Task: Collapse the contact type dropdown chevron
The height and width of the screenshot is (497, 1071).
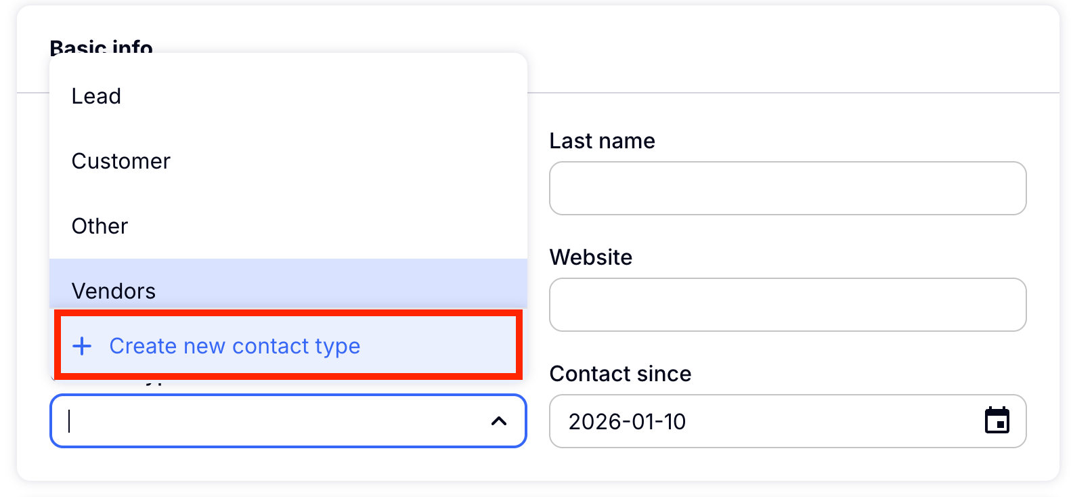Action: [499, 421]
